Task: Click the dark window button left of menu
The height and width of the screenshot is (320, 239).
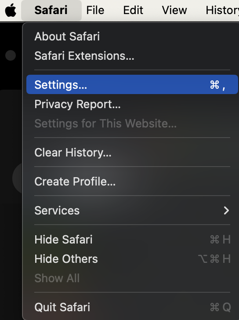Action: [x=11, y=55]
